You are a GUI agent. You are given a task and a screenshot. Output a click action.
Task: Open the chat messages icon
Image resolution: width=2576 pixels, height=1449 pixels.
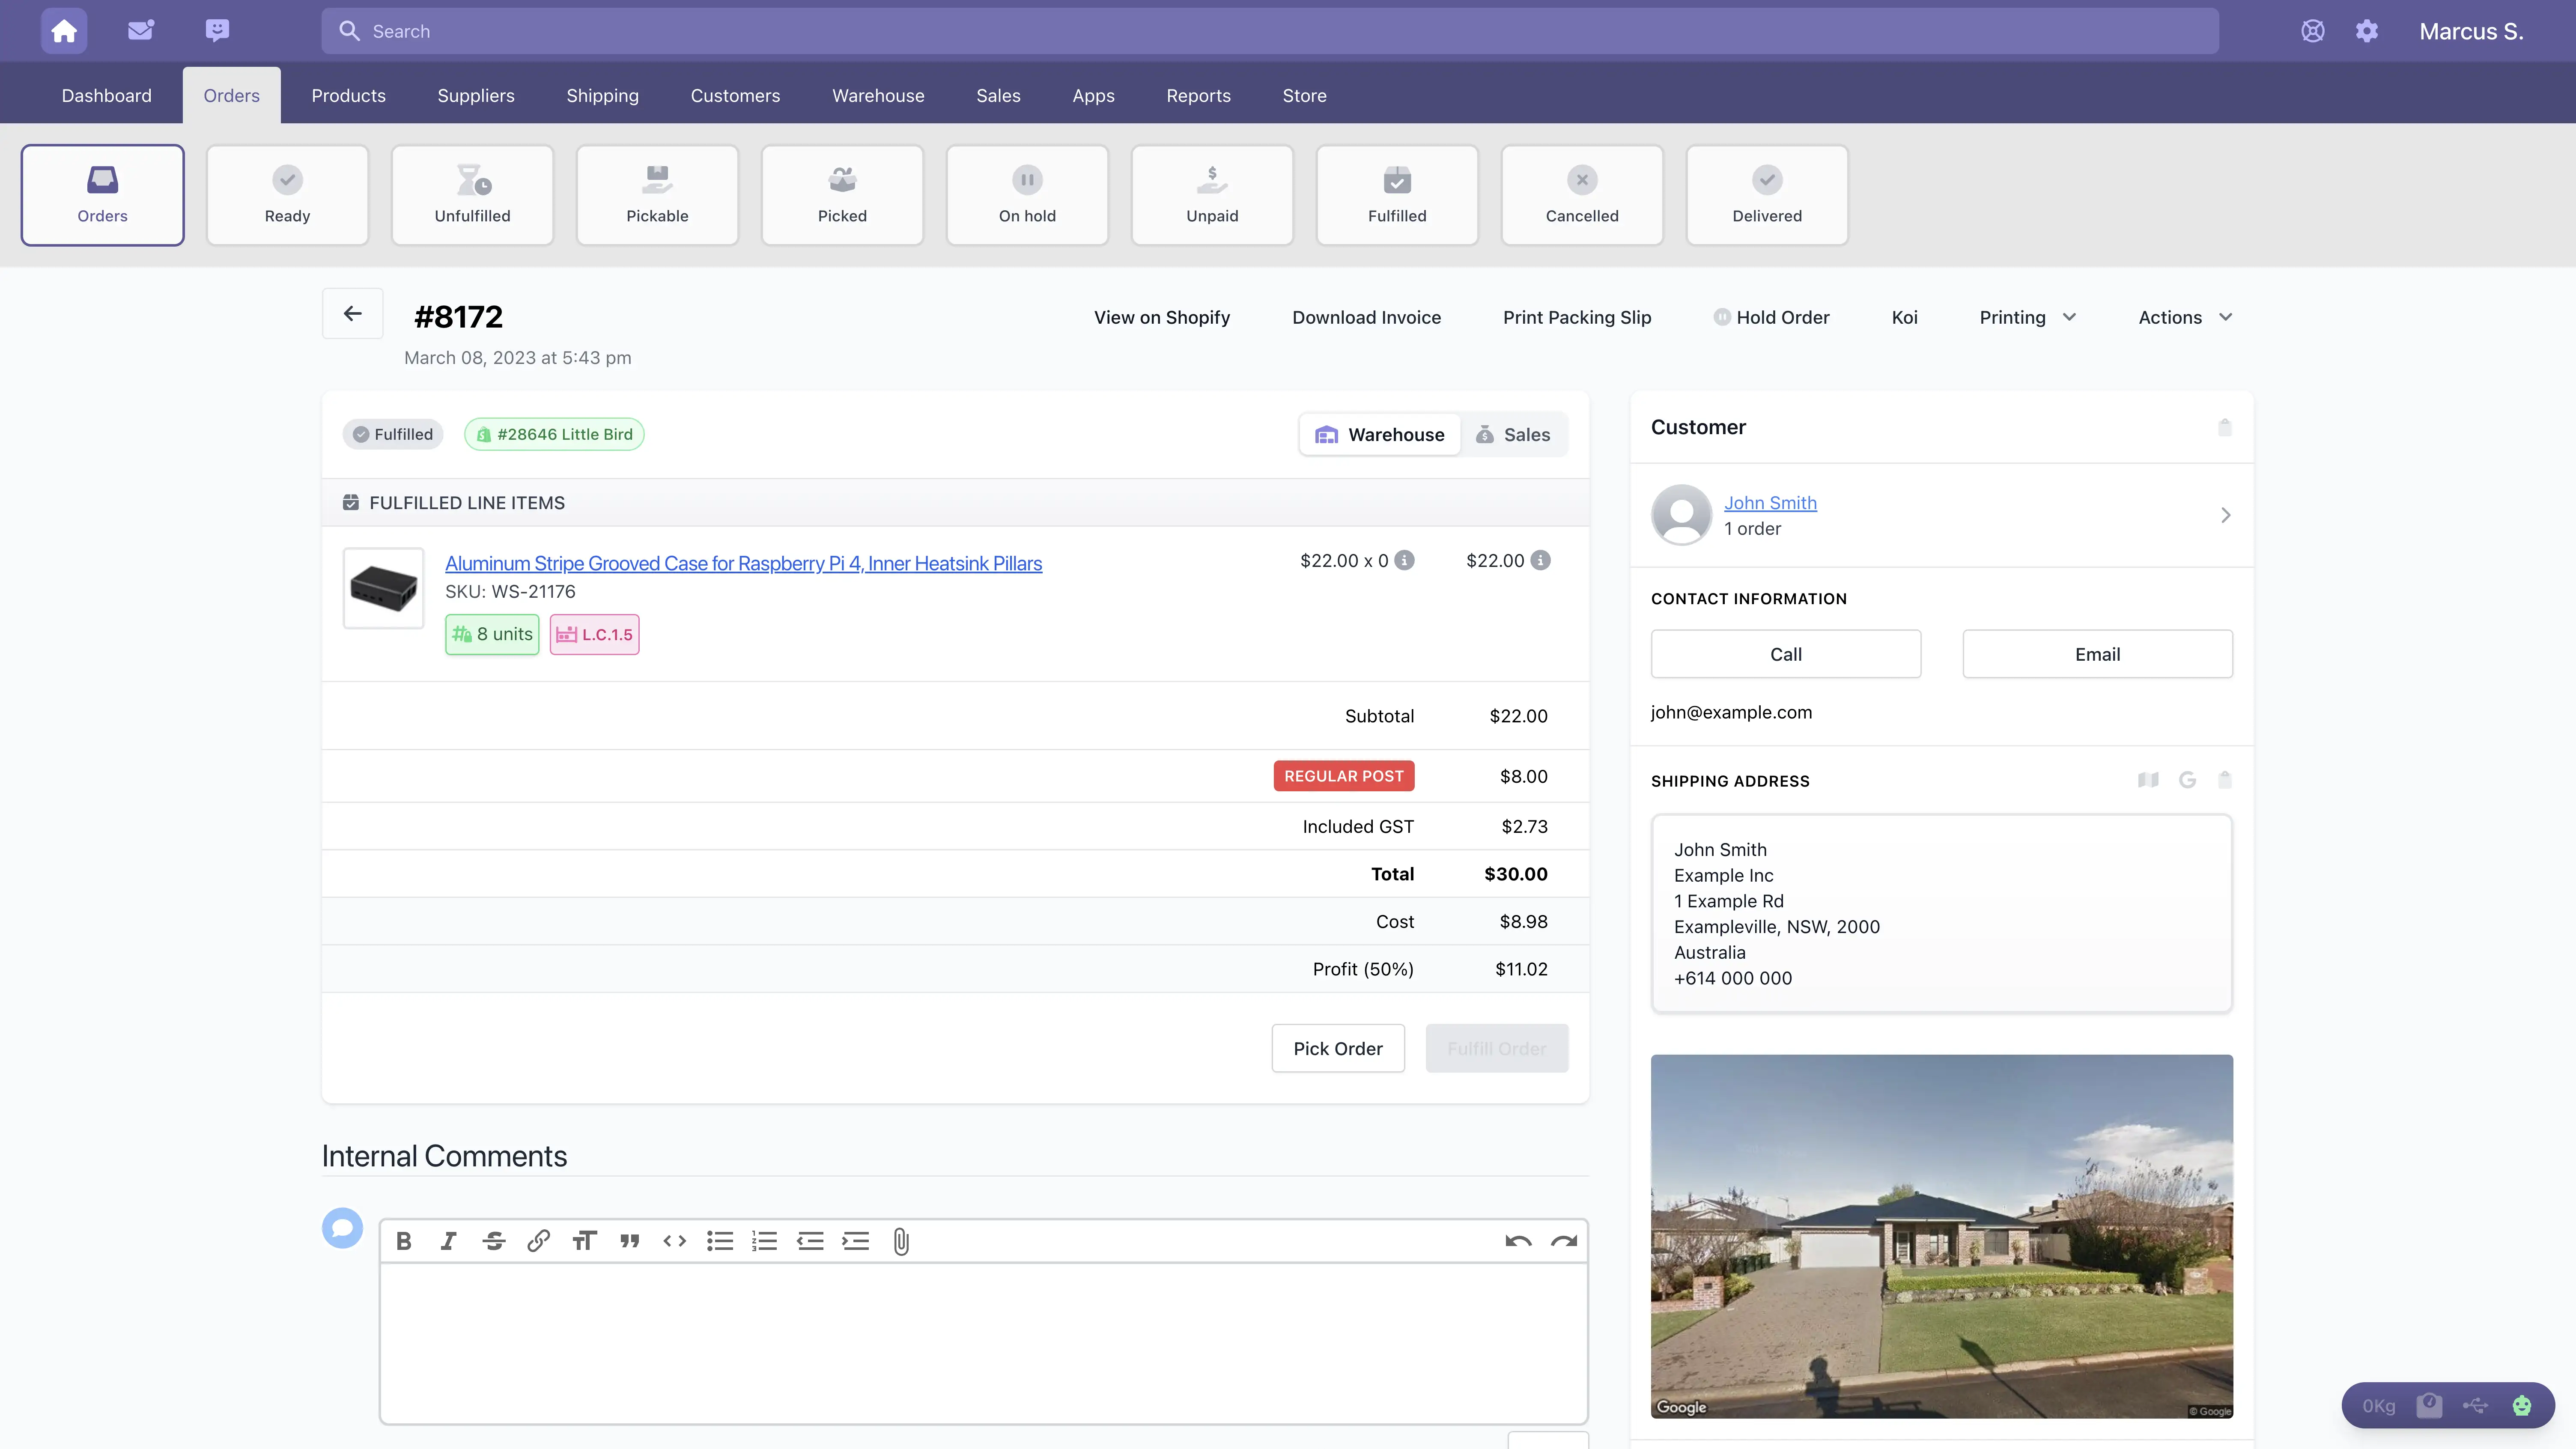[x=217, y=31]
